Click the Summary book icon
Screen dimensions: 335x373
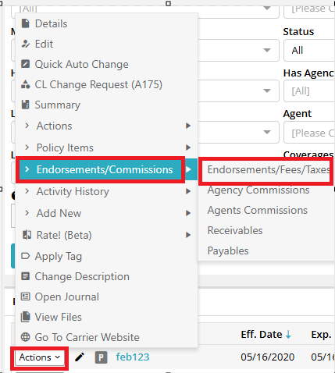(x=25, y=105)
